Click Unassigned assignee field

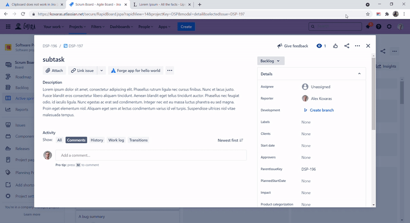[x=316, y=87]
